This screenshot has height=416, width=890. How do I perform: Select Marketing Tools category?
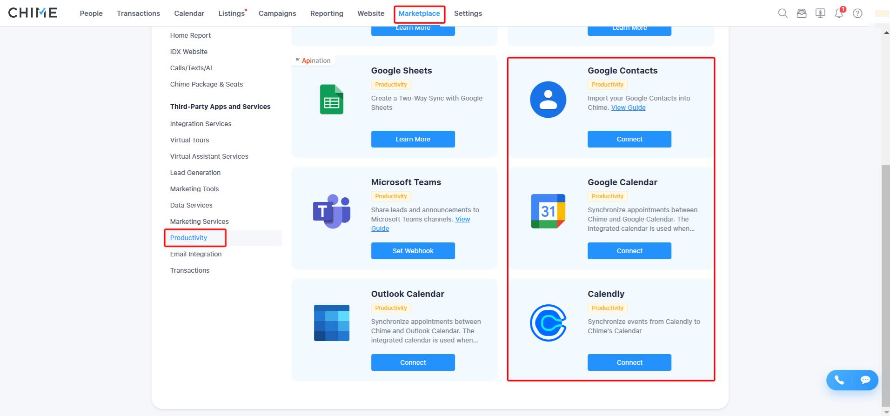tap(194, 189)
